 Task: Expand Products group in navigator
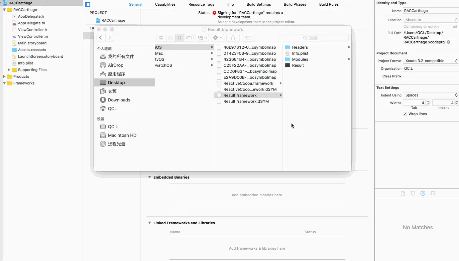4,76
